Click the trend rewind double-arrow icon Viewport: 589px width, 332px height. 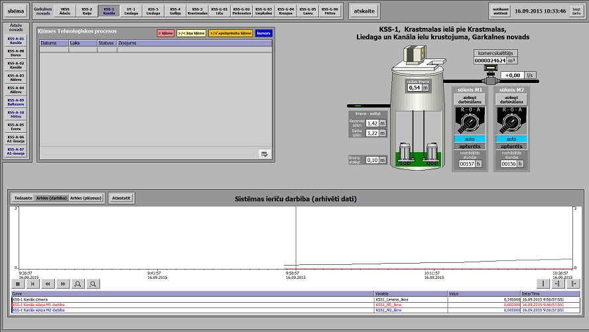tap(48, 284)
